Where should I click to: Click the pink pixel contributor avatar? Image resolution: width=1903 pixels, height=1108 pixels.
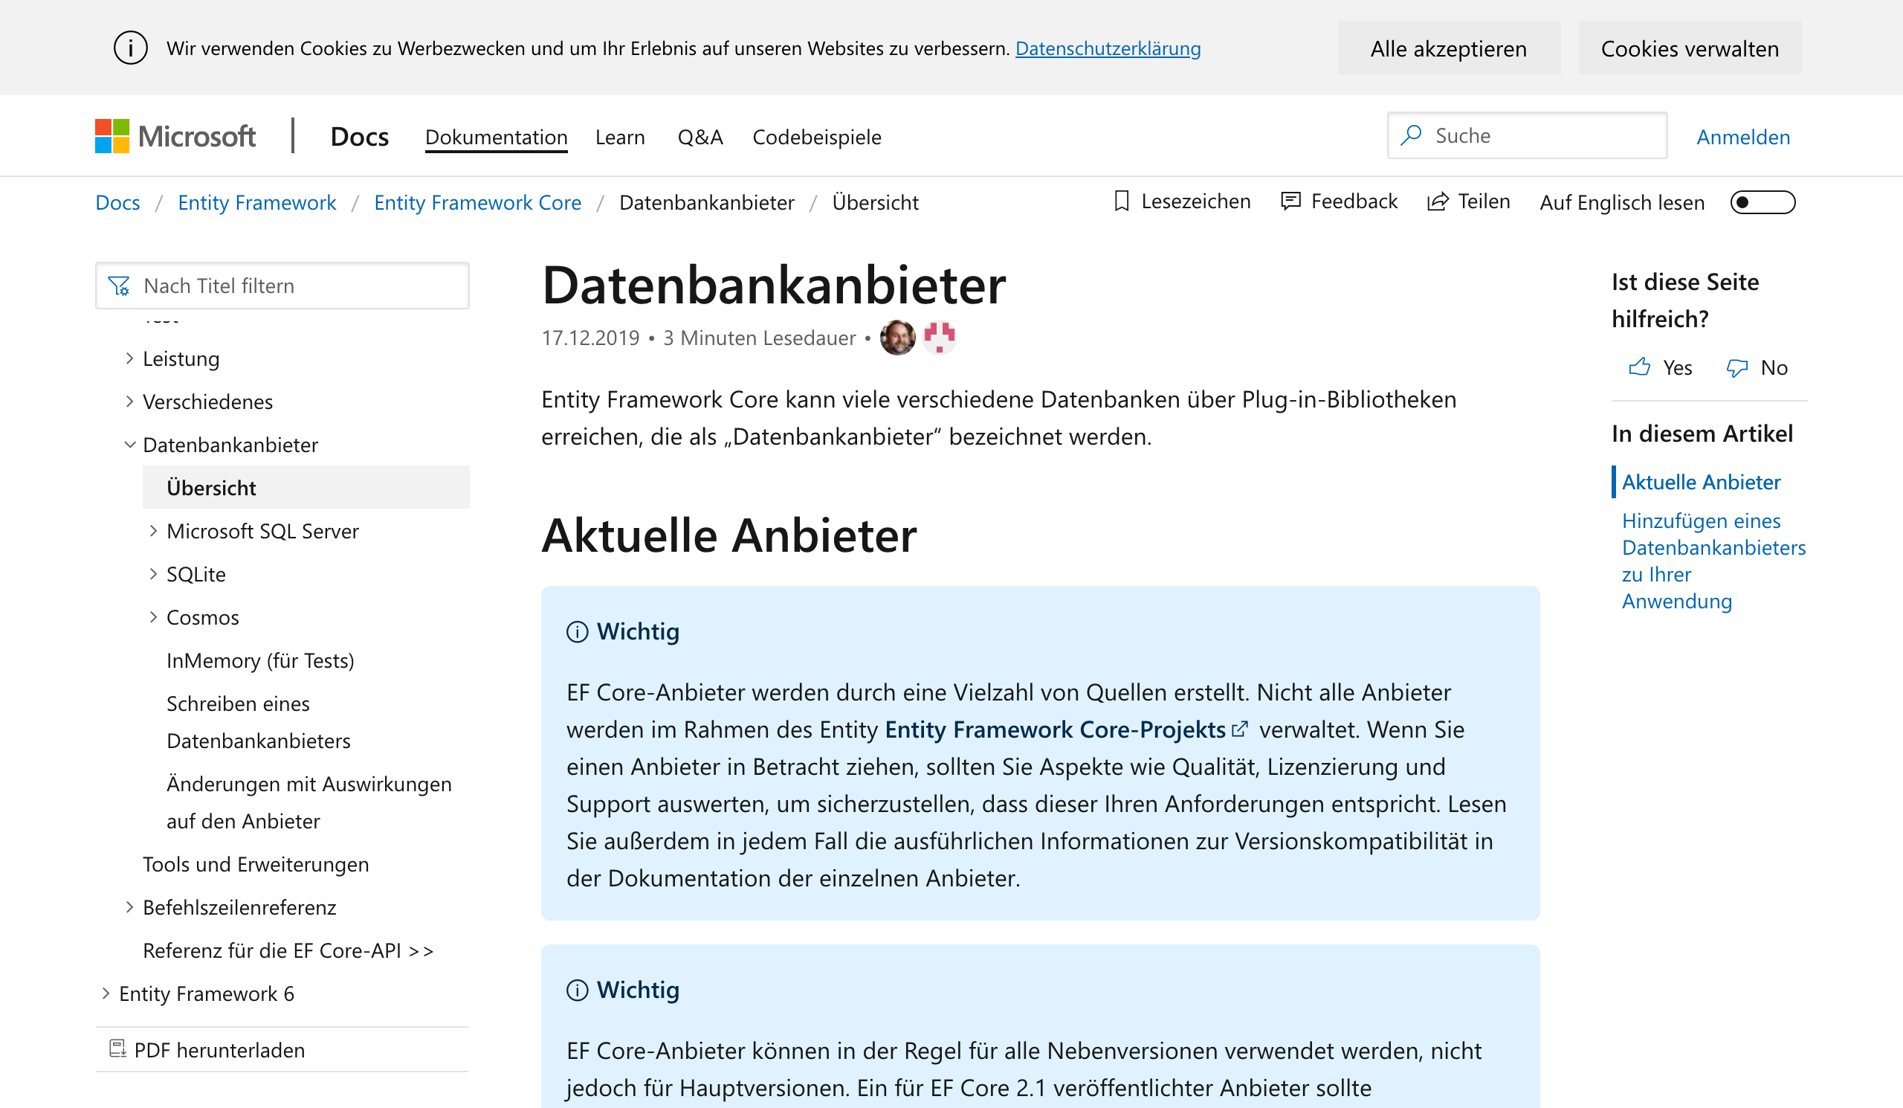[940, 337]
